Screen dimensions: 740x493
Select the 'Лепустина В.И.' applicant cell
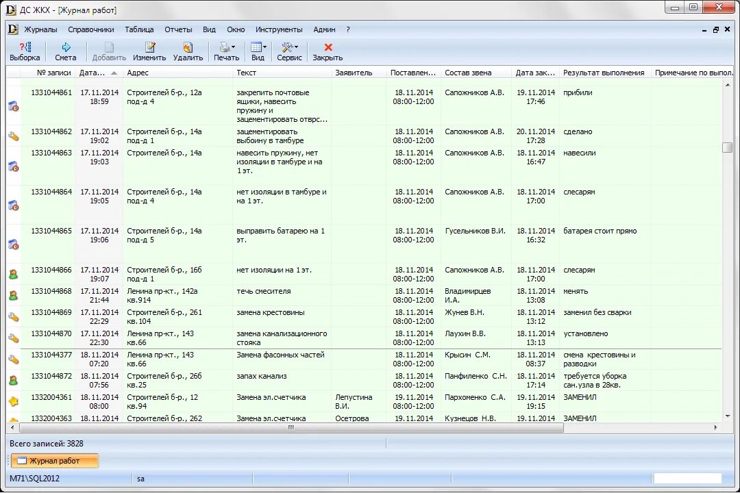click(x=358, y=401)
